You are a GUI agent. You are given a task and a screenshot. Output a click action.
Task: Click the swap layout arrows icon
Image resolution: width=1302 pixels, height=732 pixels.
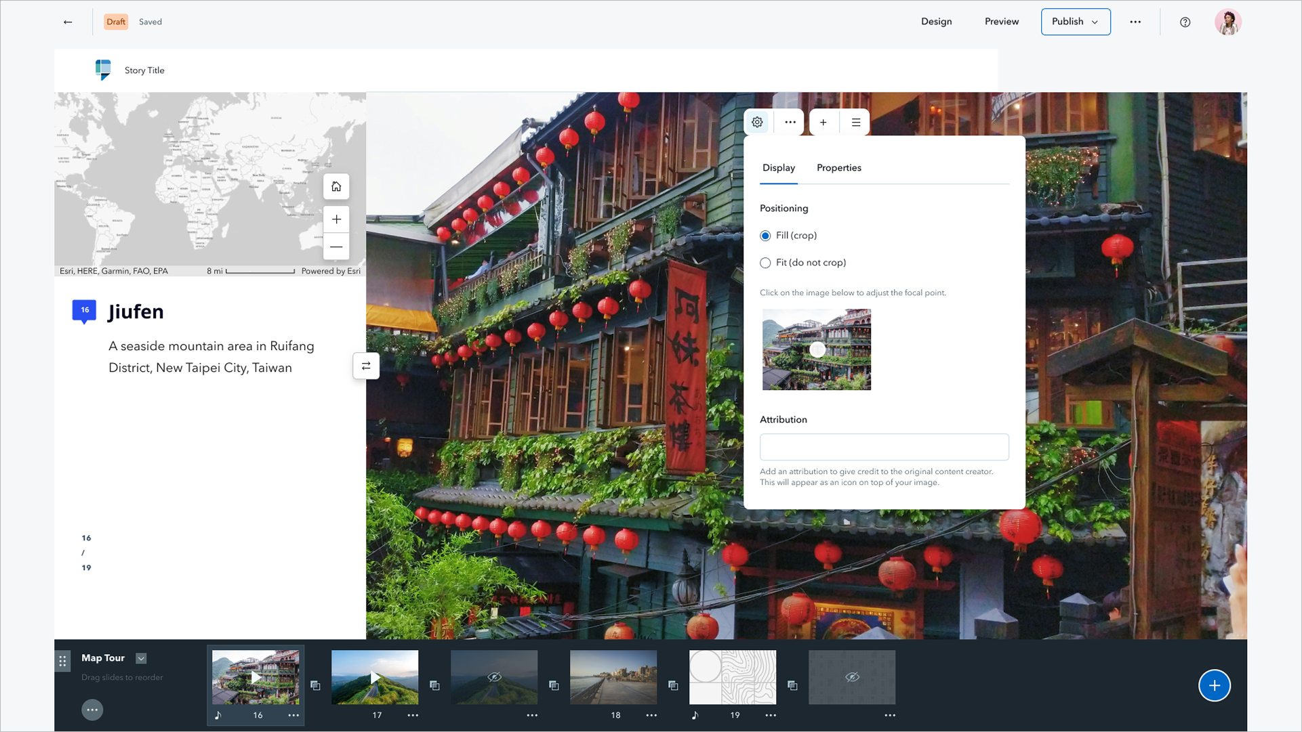[x=366, y=366]
